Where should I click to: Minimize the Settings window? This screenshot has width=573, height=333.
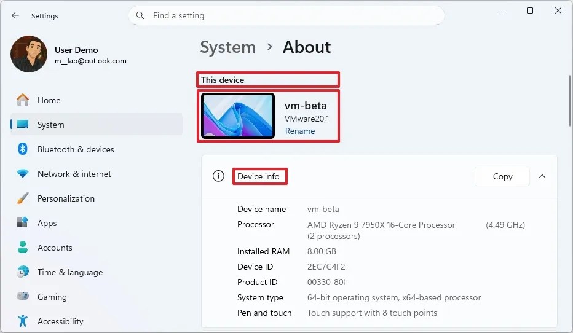[502, 10]
